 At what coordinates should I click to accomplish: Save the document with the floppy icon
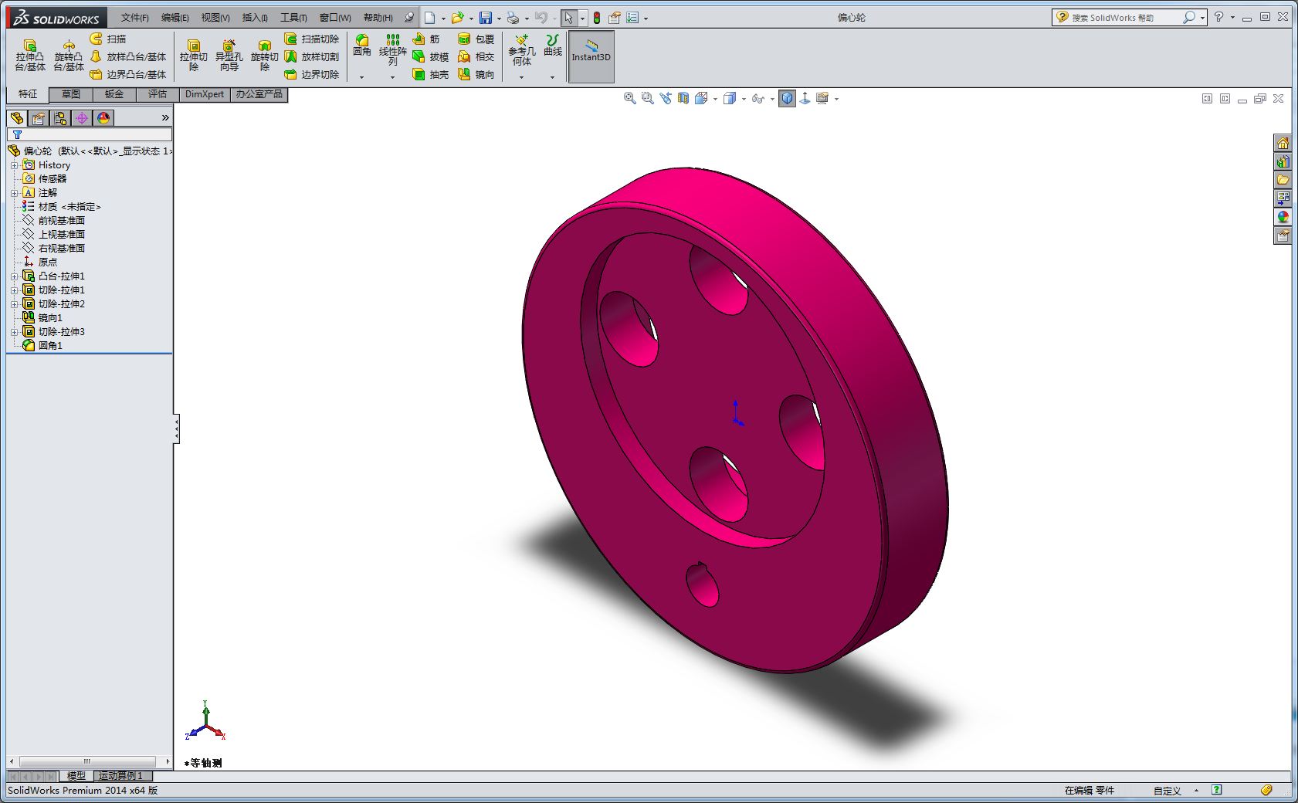[486, 17]
